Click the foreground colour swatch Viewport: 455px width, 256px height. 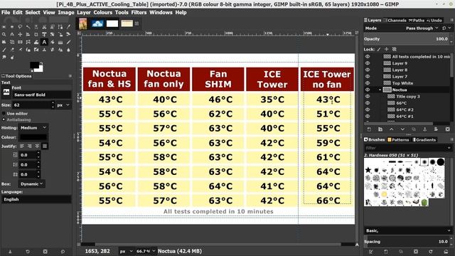(x=34, y=65)
